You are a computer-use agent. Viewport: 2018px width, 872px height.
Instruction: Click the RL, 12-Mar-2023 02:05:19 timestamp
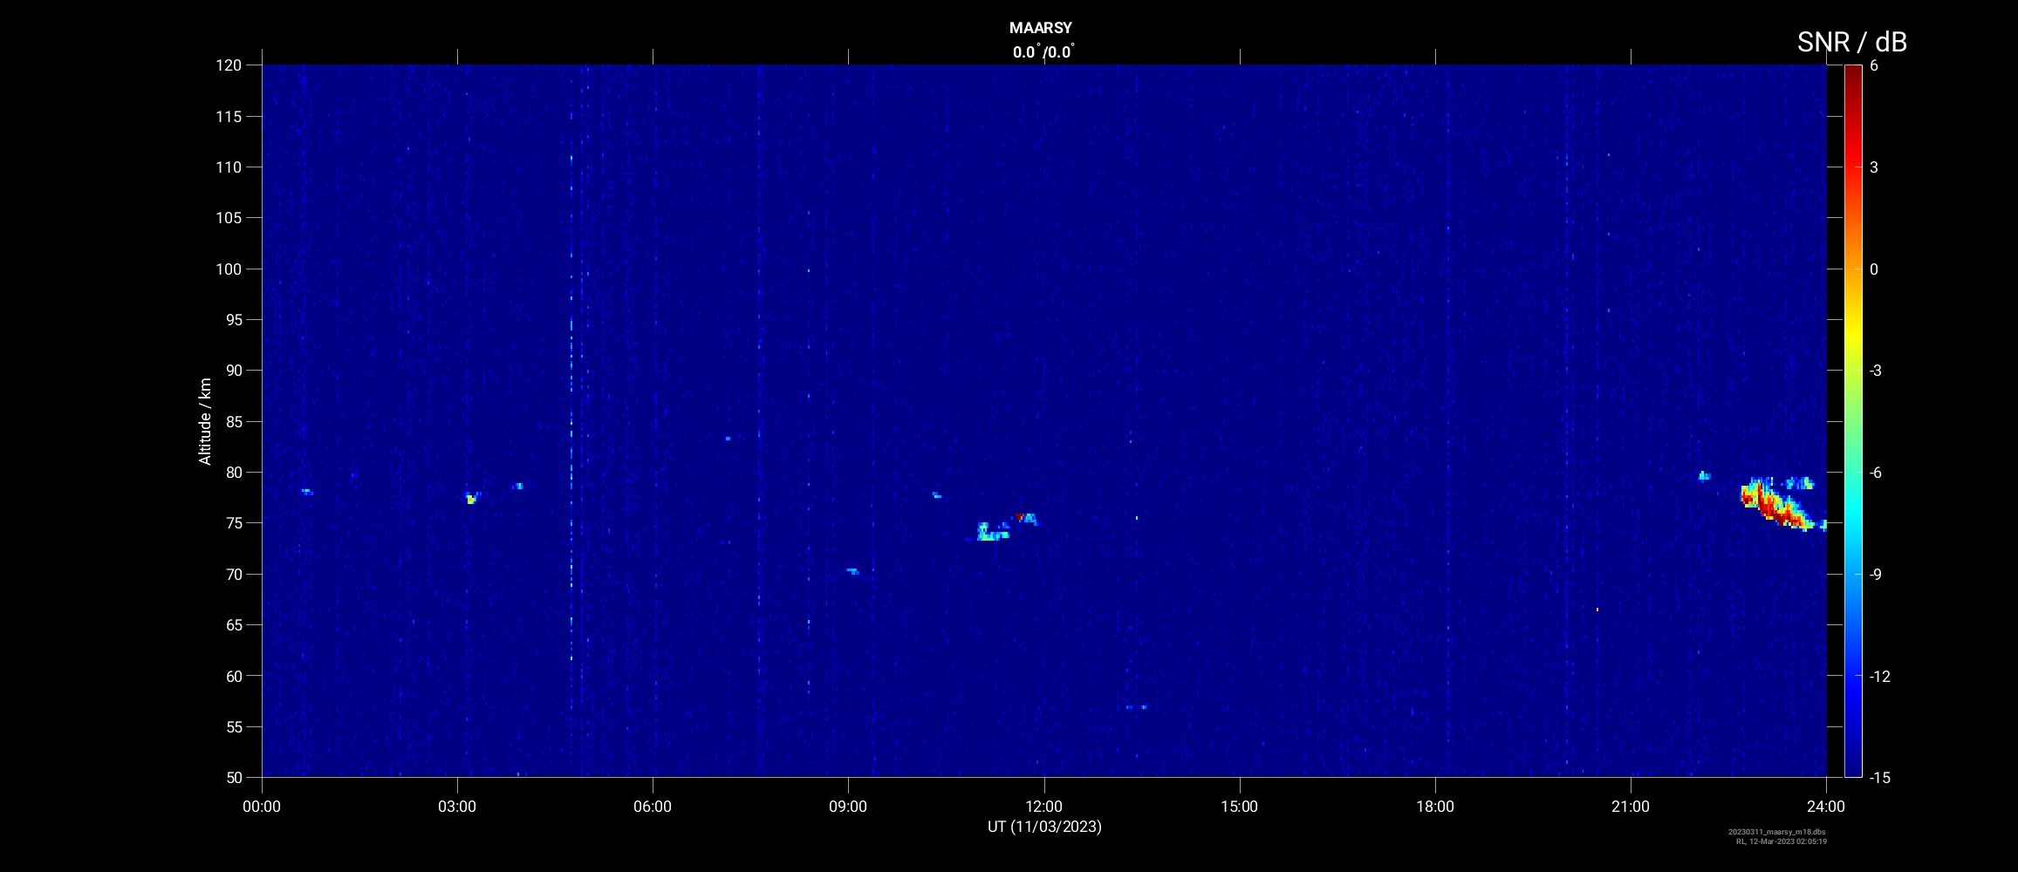click(1782, 841)
